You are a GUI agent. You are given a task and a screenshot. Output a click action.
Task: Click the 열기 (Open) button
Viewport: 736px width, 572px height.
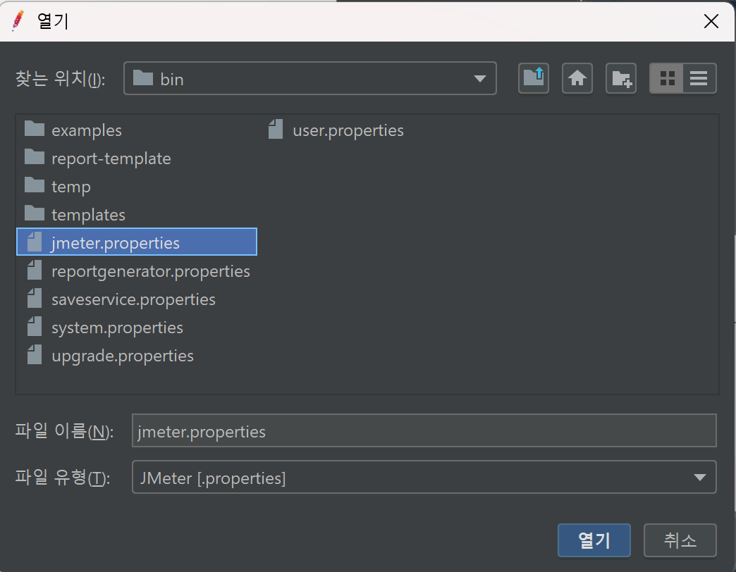point(594,540)
